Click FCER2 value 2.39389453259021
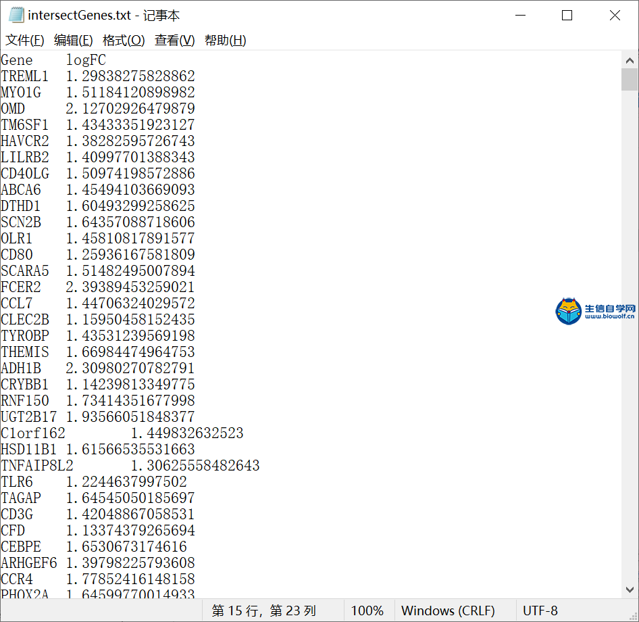Image resolution: width=639 pixels, height=622 pixels. [x=130, y=287]
